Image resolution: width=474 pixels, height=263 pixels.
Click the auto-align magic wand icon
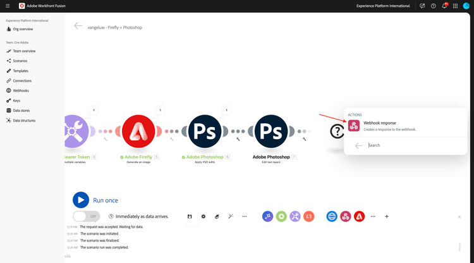pyautogui.click(x=231, y=216)
